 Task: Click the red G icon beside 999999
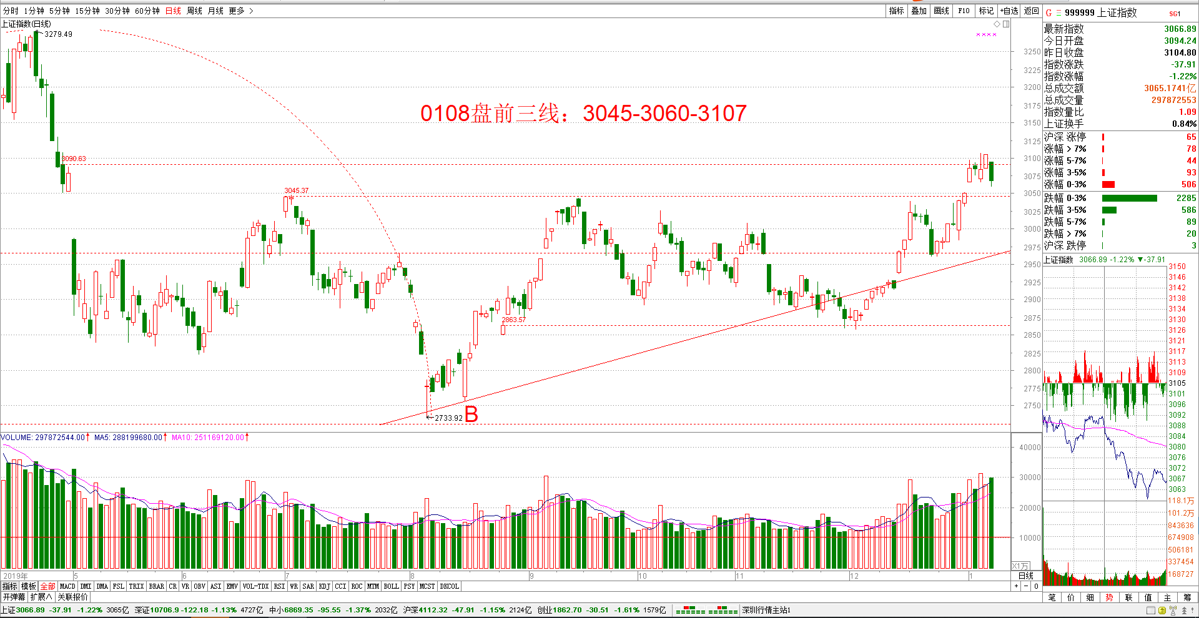pyautogui.click(x=1049, y=12)
